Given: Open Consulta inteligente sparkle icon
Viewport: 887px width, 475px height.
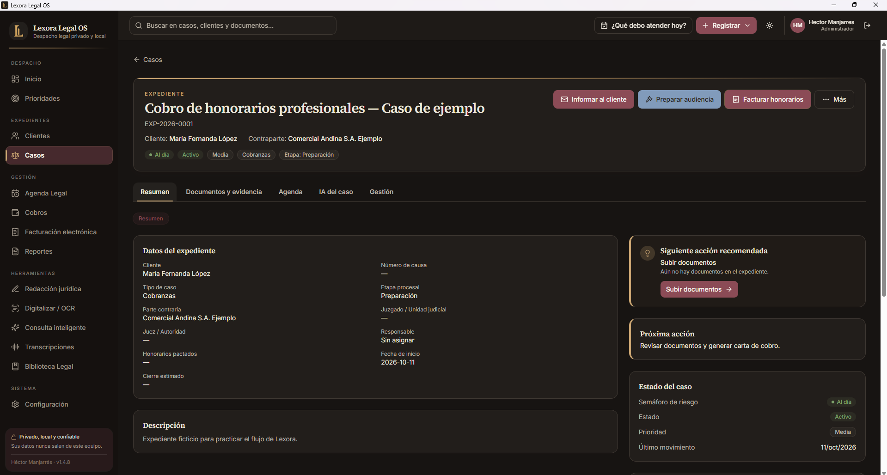Looking at the screenshot, I should point(15,328).
